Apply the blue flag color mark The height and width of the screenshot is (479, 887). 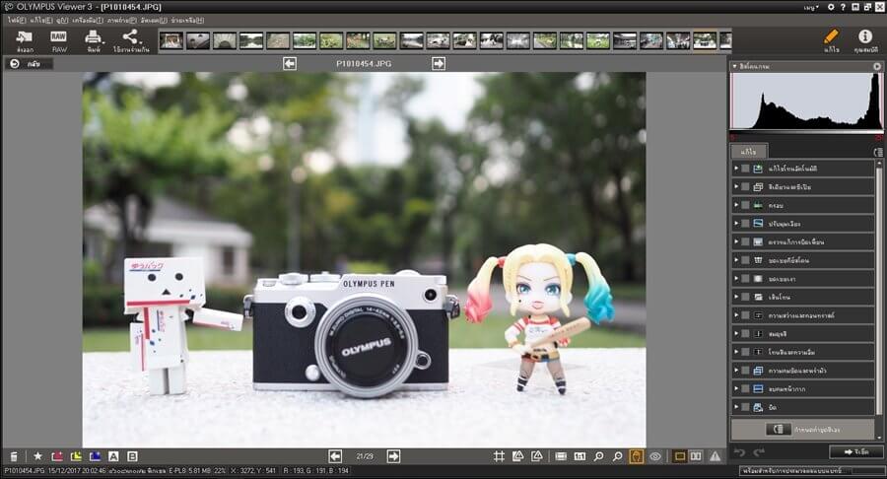pos(95,455)
